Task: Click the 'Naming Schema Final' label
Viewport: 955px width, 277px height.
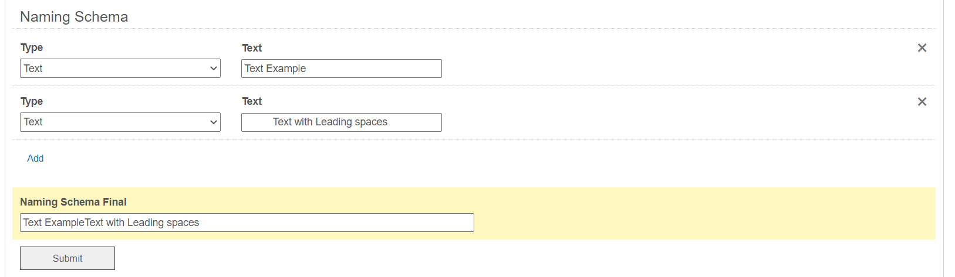Action: 73,202
